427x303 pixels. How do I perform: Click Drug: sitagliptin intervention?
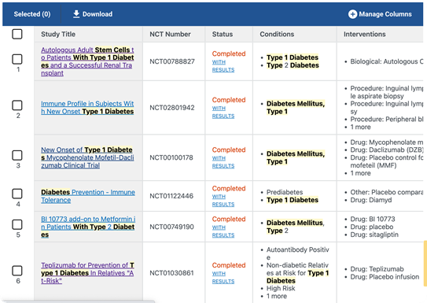374,235
